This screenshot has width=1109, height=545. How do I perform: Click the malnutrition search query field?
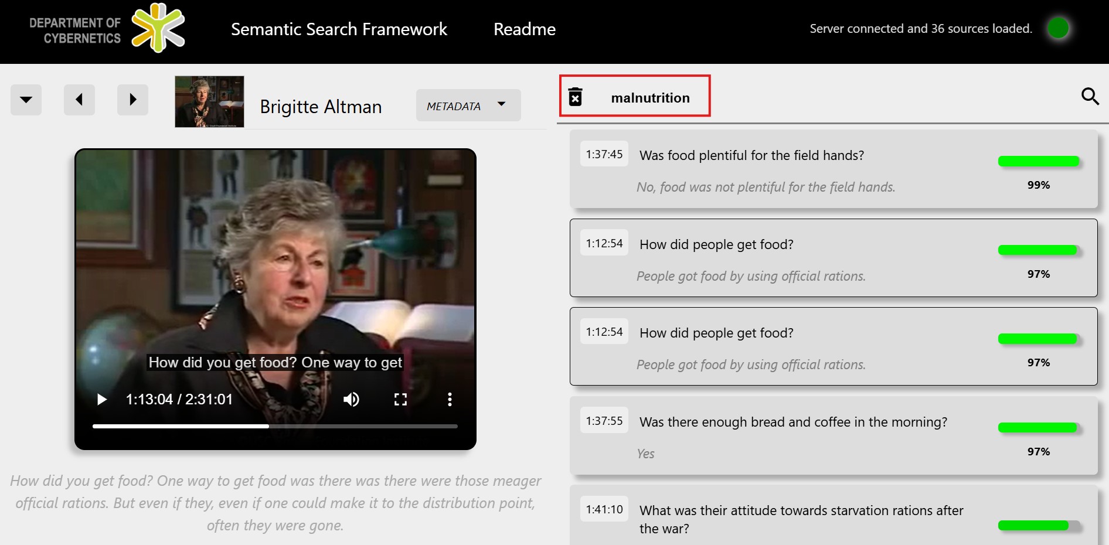[650, 98]
